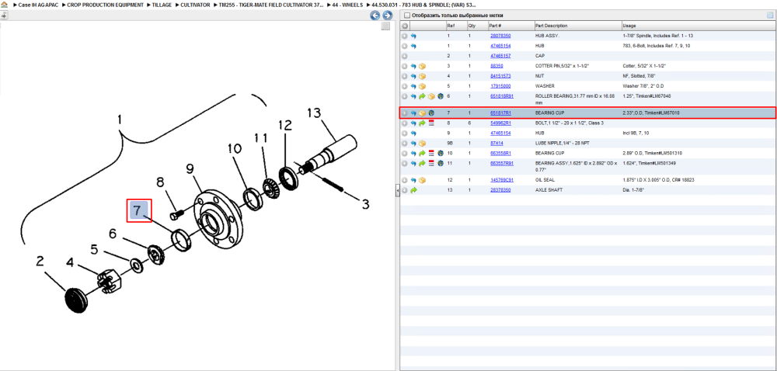Viewport: 777px width, 371px height.
Task: Click red list icon in BOLT row
Action: [431, 123]
